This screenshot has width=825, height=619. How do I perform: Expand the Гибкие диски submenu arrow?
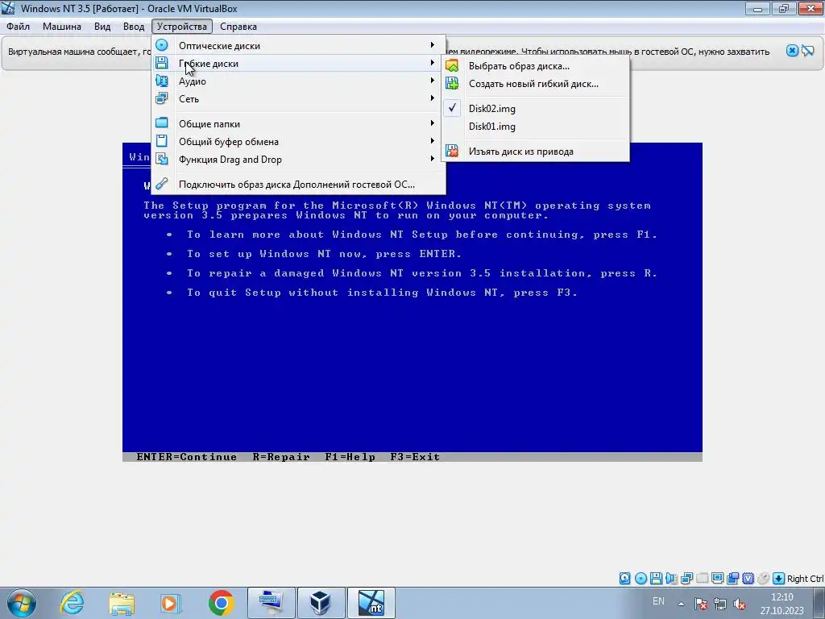[x=432, y=63]
